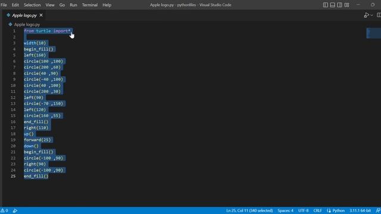Viewport: 381px width, 214px height.
Task: Click line number 1 in gutter
Action: [x=14, y=31]
